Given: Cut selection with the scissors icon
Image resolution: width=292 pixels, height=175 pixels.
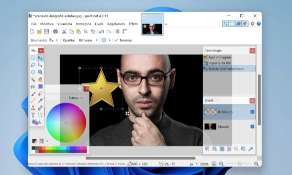Looking at the screenshot, I should 64,31.
